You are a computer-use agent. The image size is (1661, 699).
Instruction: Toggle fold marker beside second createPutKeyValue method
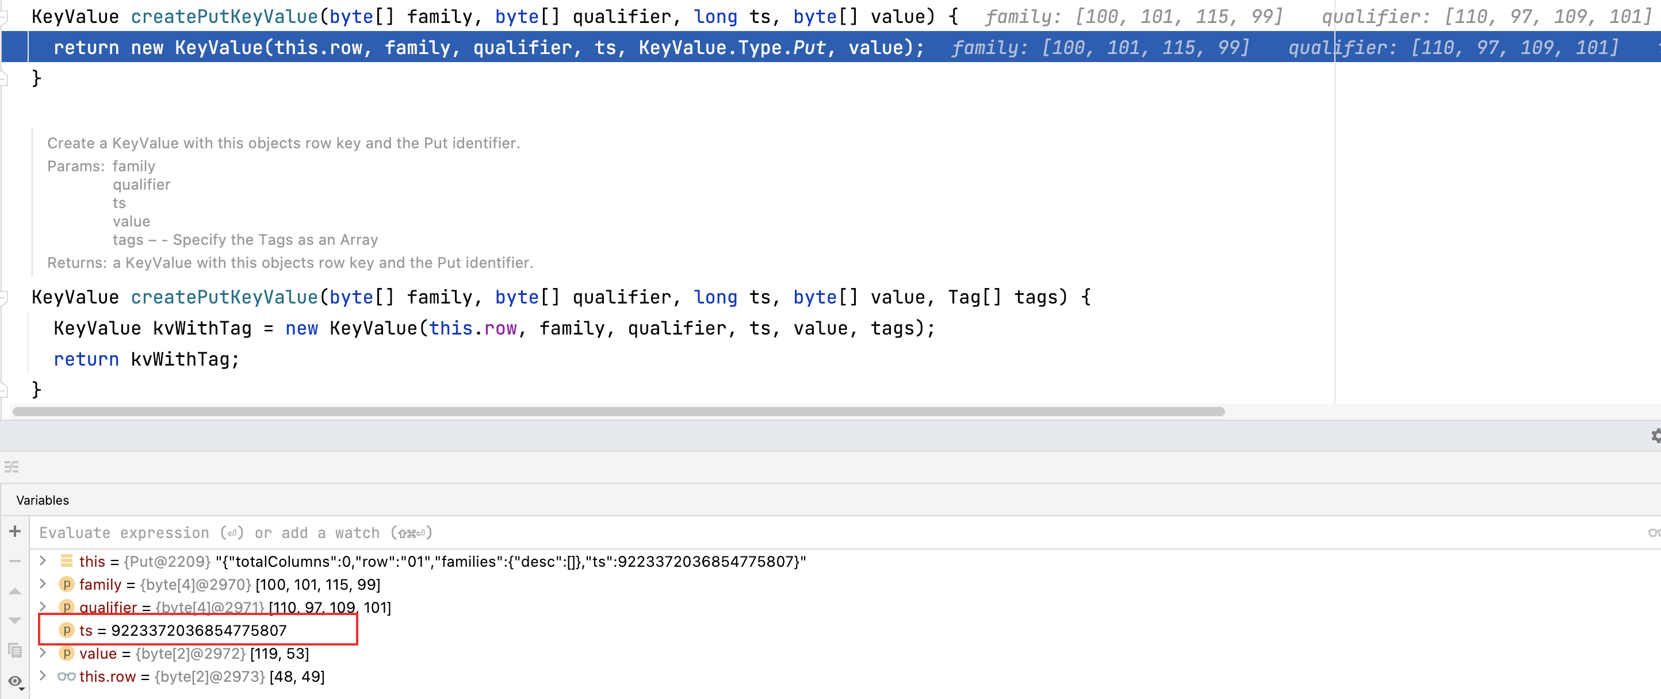click(5, 298)
